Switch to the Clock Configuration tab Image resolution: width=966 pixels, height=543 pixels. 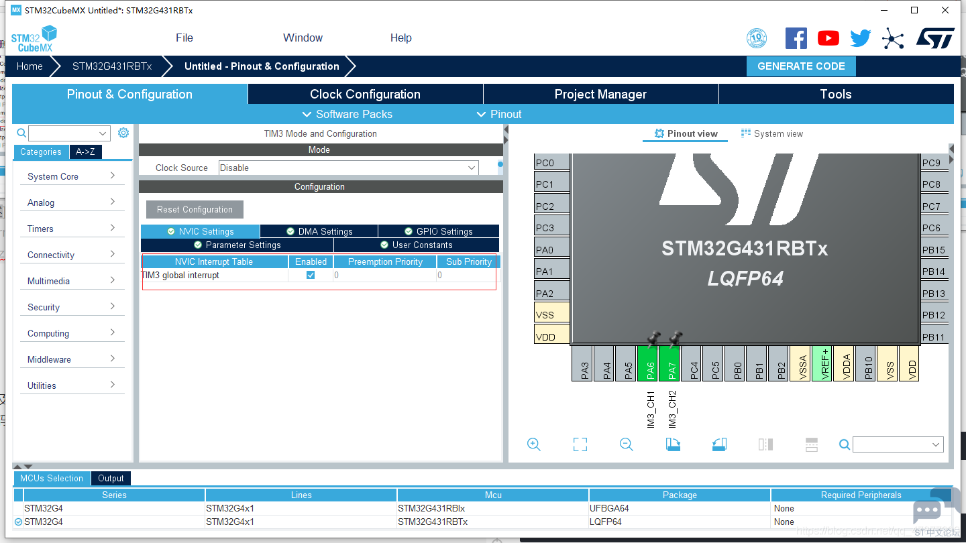pyautogui.click(x=365, y=95)
